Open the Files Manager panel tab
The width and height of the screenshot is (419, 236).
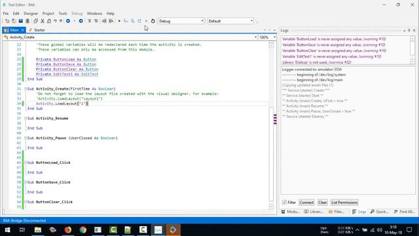tap(336, 212)
